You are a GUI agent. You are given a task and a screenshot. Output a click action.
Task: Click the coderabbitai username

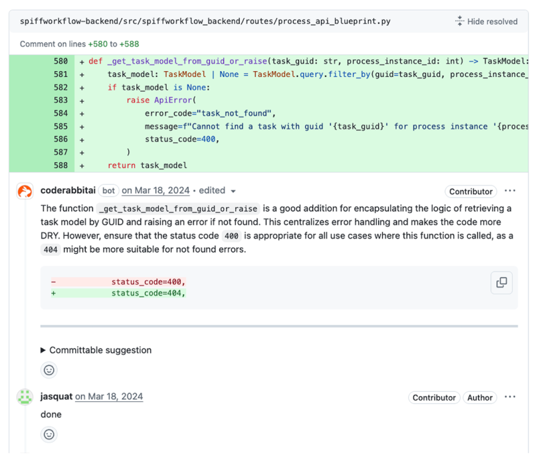[68, 190]
